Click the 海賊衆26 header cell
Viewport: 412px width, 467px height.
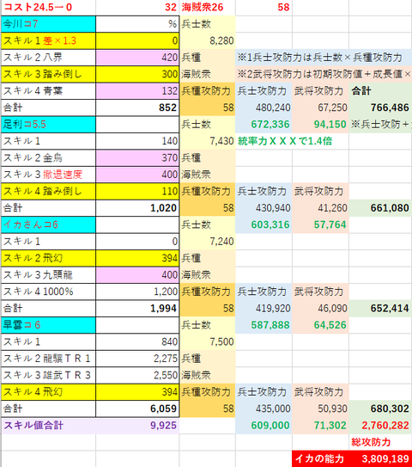coord(208,8)
